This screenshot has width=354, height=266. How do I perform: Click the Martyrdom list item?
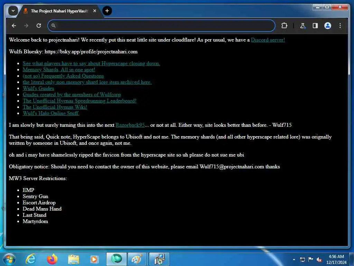35,221
